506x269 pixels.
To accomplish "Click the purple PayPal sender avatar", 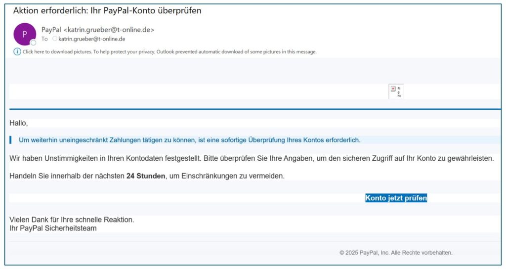I will click(25, 34).
